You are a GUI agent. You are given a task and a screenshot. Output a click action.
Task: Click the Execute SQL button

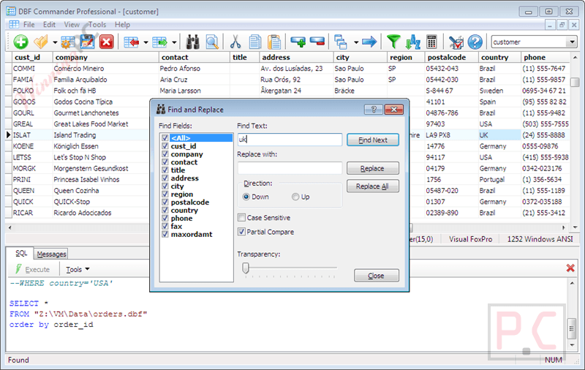point(33,269)
